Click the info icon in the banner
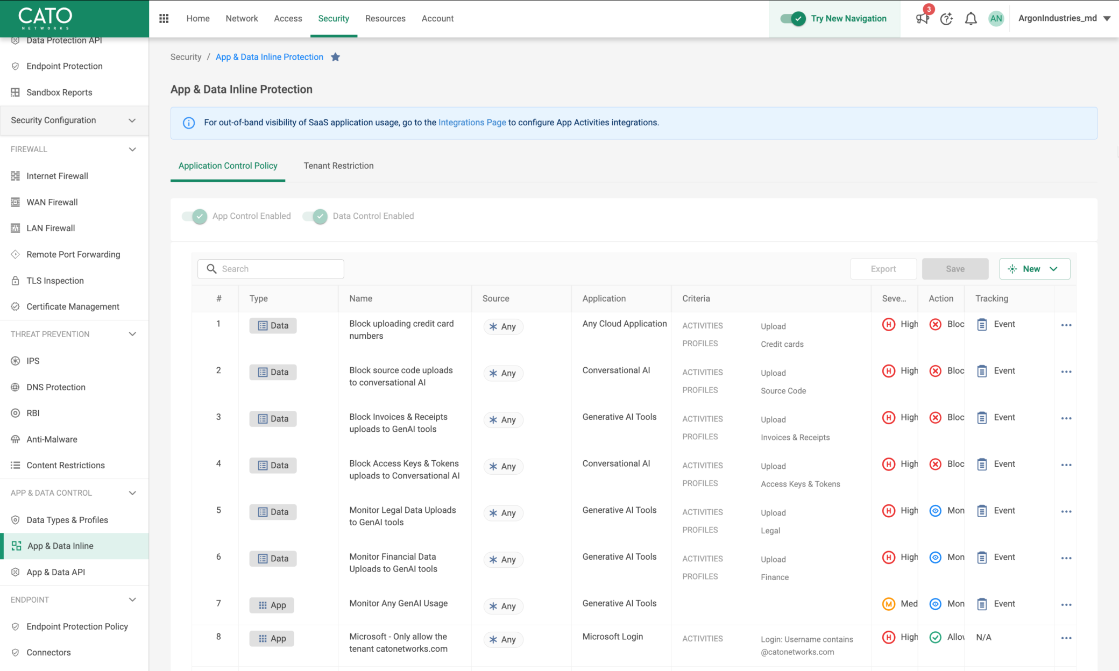This screenshot has height=671, width=1119. click(189, 123)
